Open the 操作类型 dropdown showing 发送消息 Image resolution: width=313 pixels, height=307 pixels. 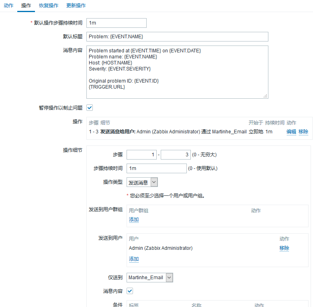[142, 183]
